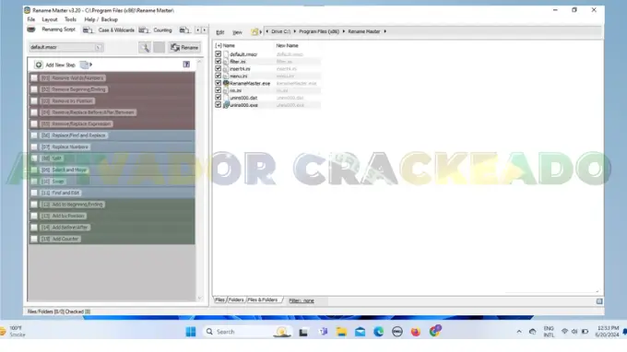Click the panel icon at bottom-right corner

coord(599,301)
